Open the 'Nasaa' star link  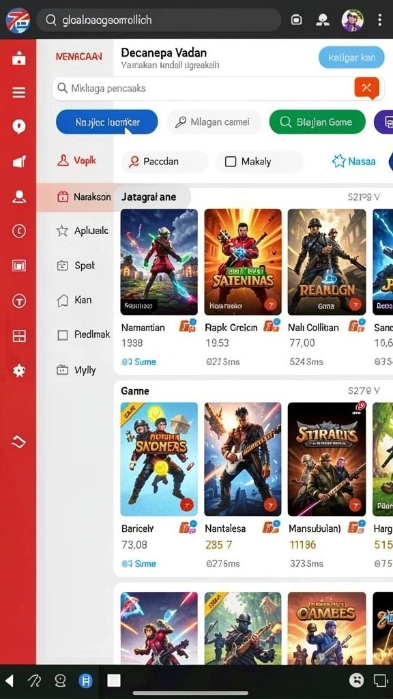point(354,161)
